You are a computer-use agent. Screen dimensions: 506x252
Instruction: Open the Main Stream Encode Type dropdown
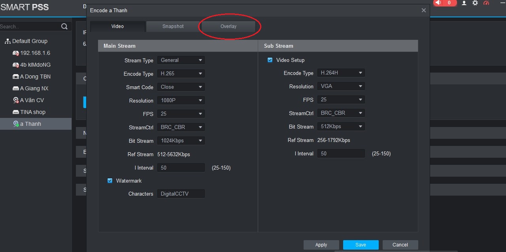pos(181,74)
